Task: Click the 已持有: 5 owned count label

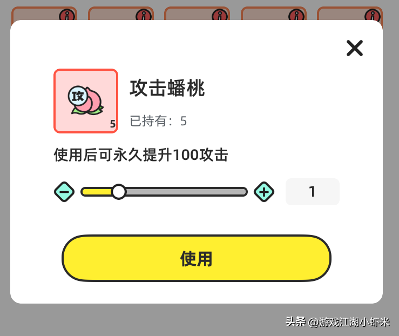Action: click(x=158, y=121)
